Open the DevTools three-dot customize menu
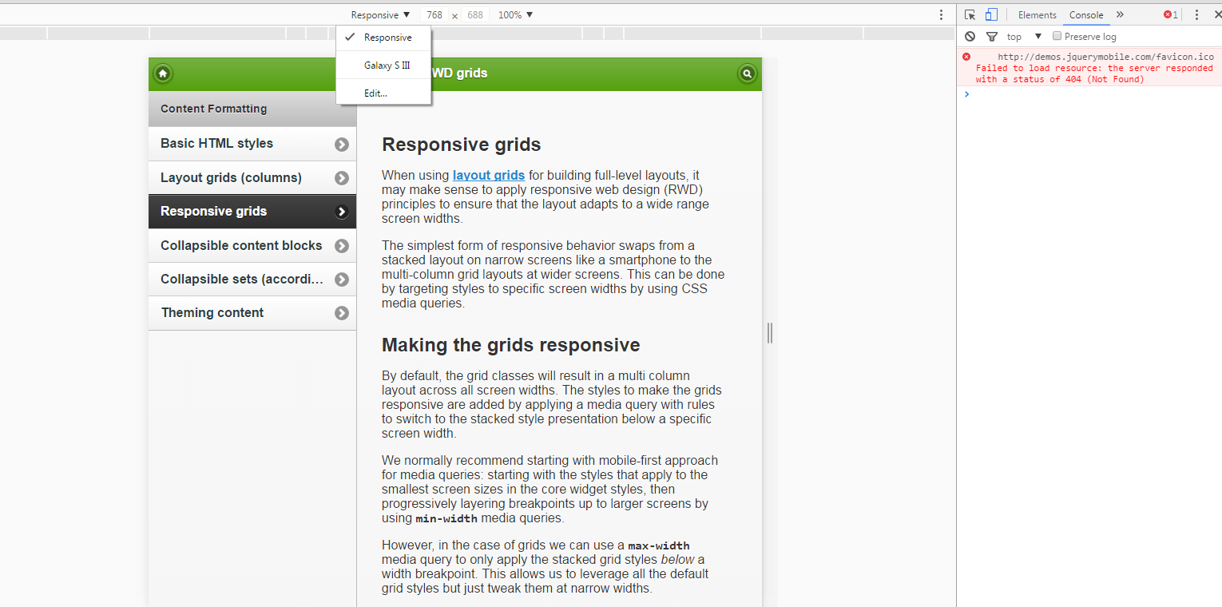Screen dimensions: 1222x607 pos(1196,14)
